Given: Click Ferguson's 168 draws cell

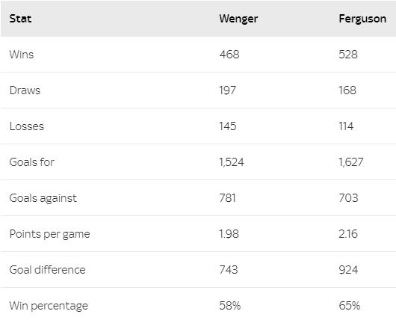Looking at the screenshot, I should [347, 90].
